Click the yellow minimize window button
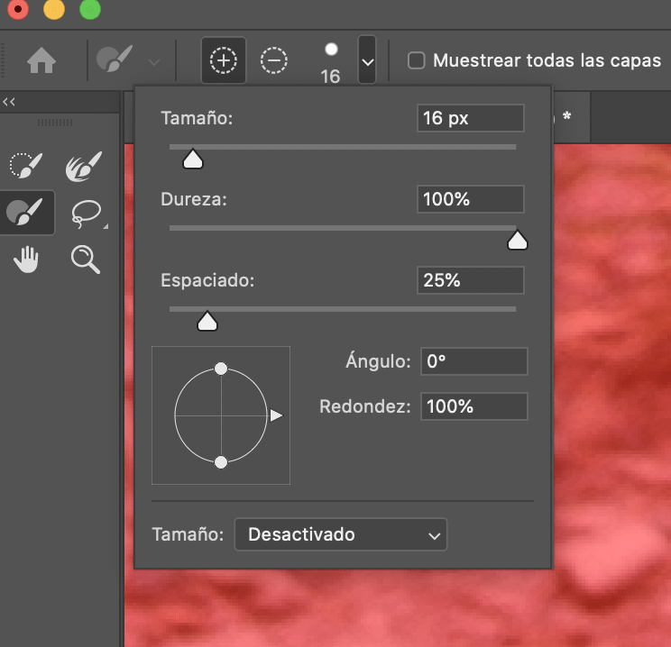The height and width of the screenshot is (647, 671). (54, 9)
